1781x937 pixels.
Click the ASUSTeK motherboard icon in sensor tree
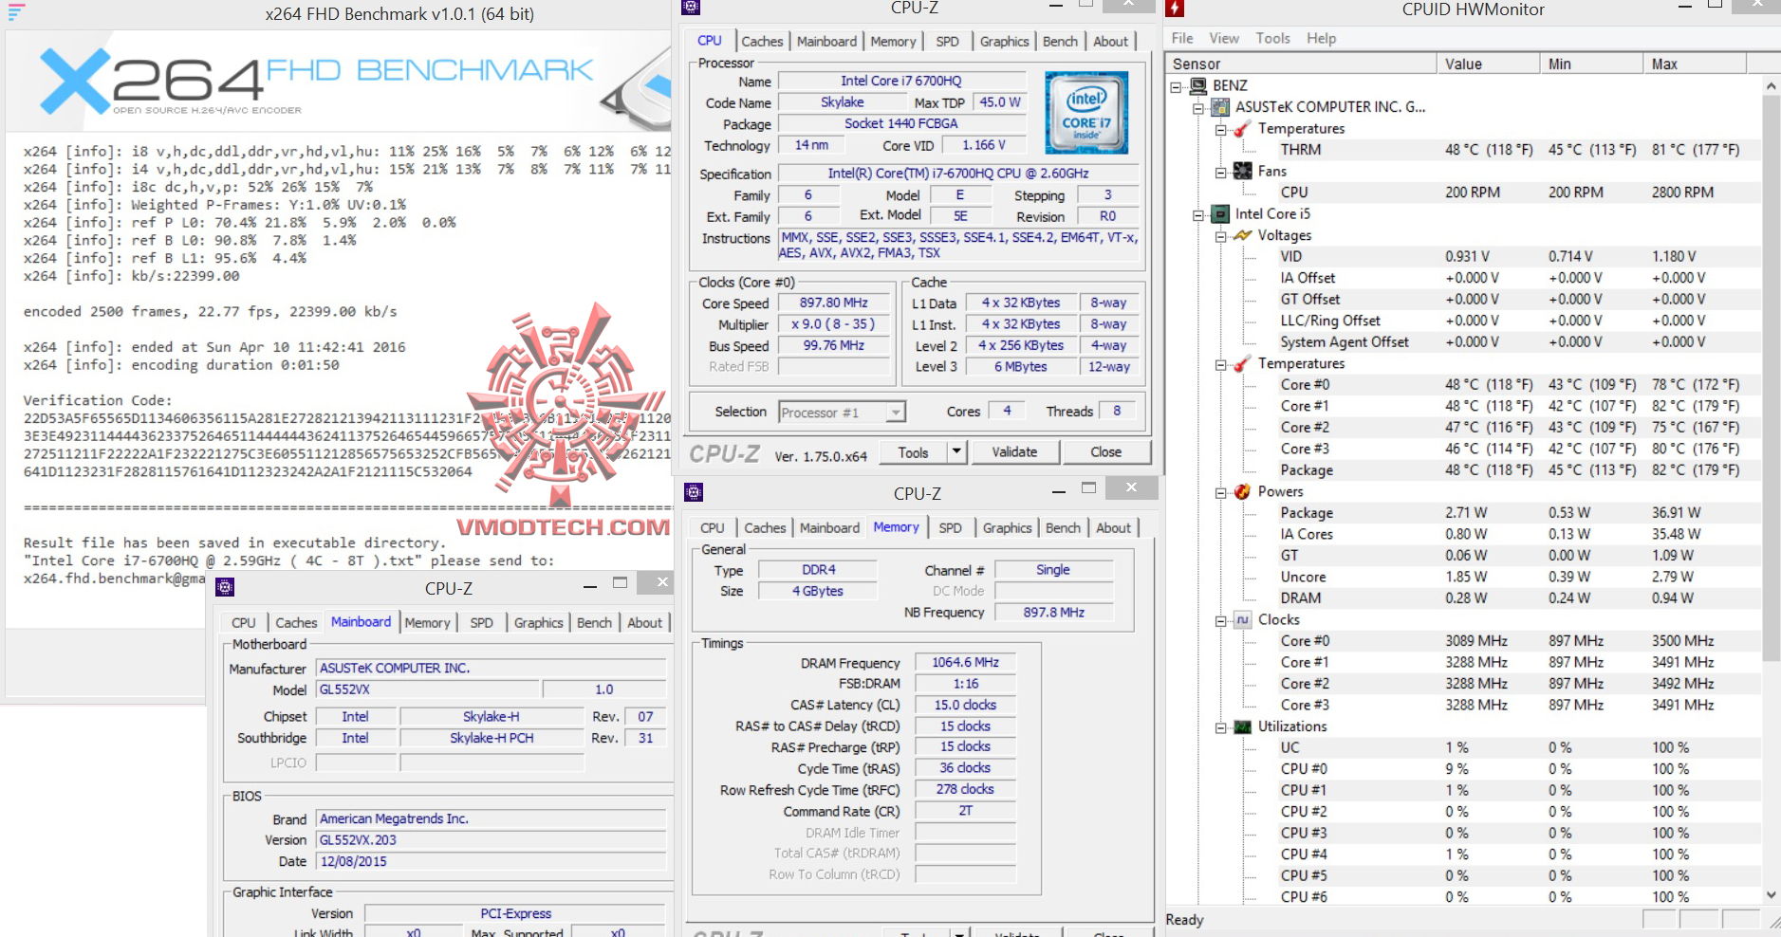coord(1220,107)
